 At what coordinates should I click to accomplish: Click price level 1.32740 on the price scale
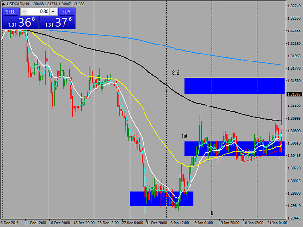click(294, 6)
